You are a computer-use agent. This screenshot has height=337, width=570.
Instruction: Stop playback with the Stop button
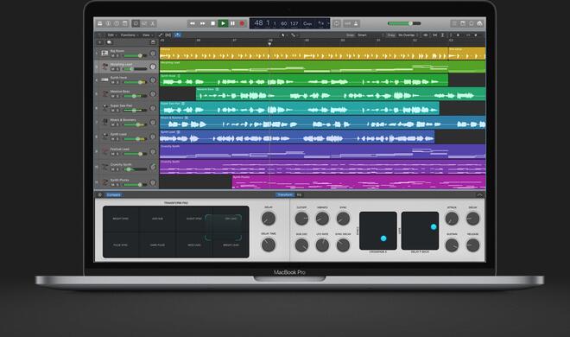coord(213,23)
